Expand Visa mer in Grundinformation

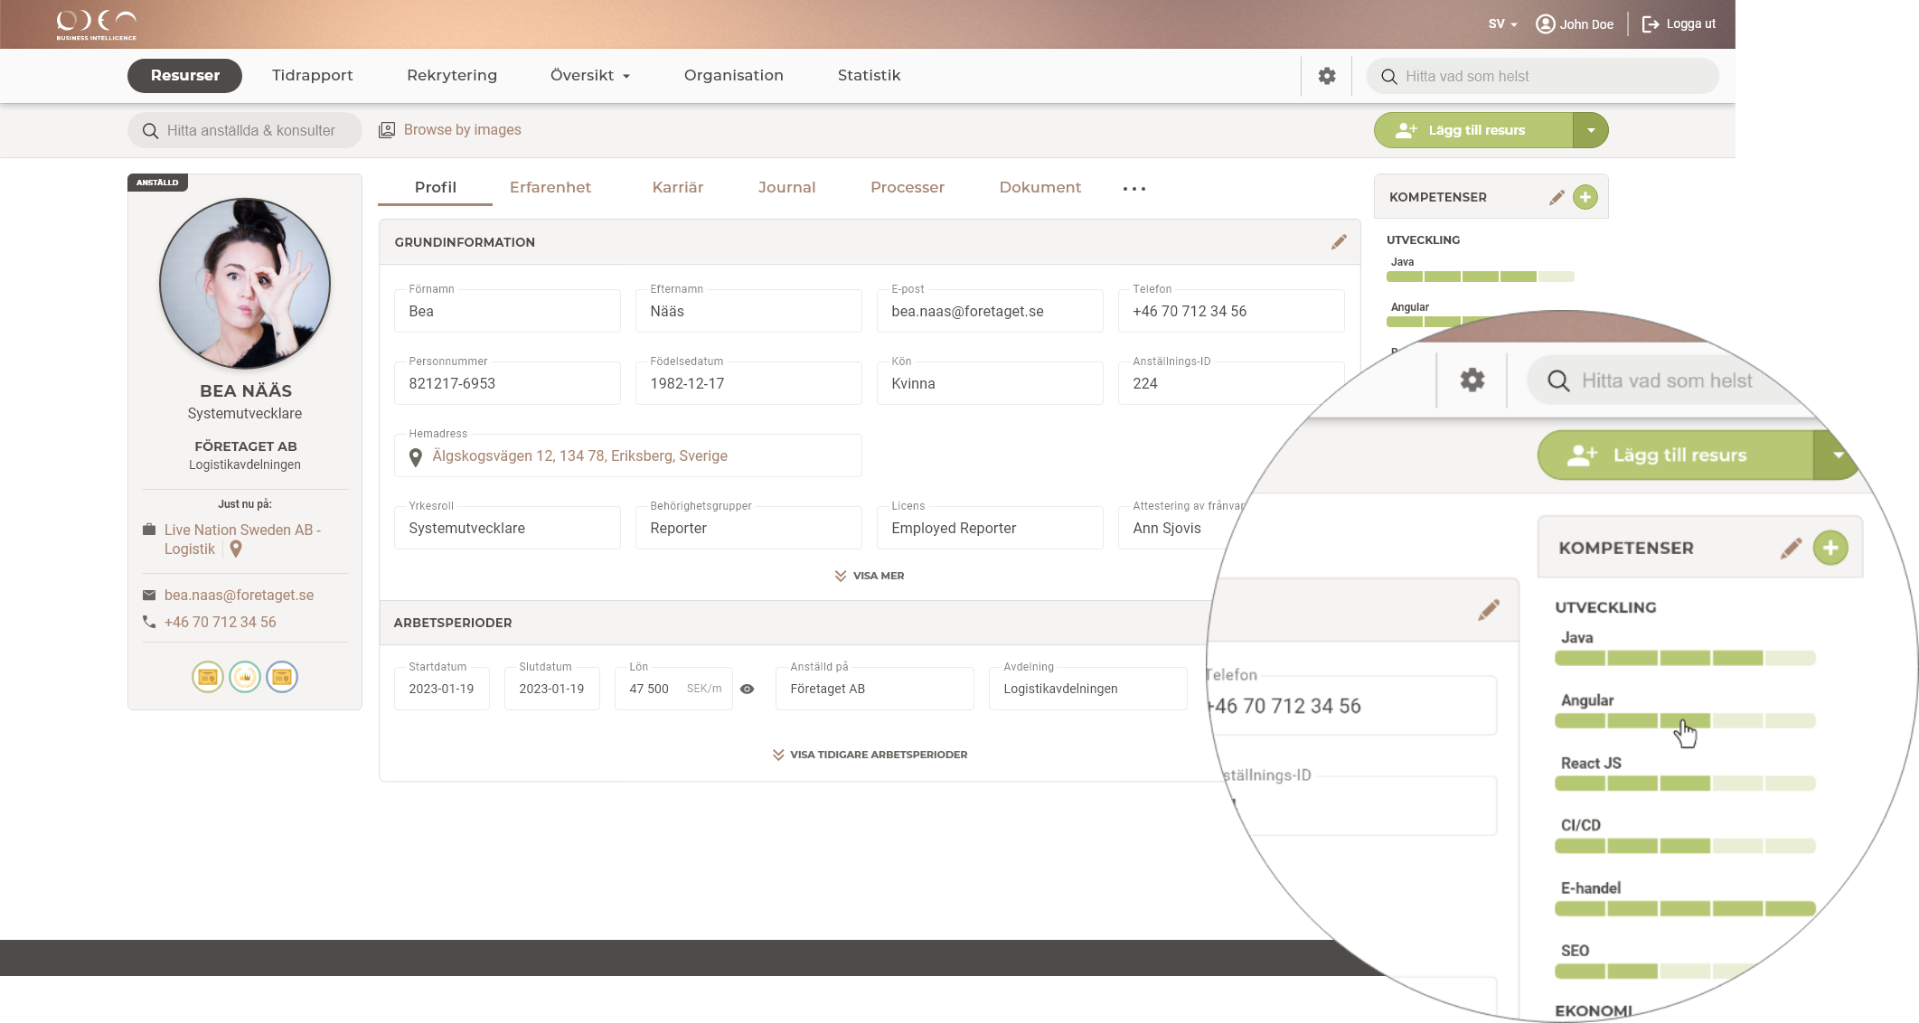[870, 576]
